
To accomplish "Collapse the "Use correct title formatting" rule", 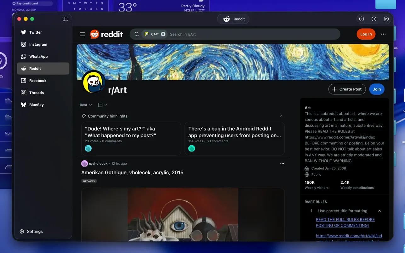I will click(x=379, y=211).
